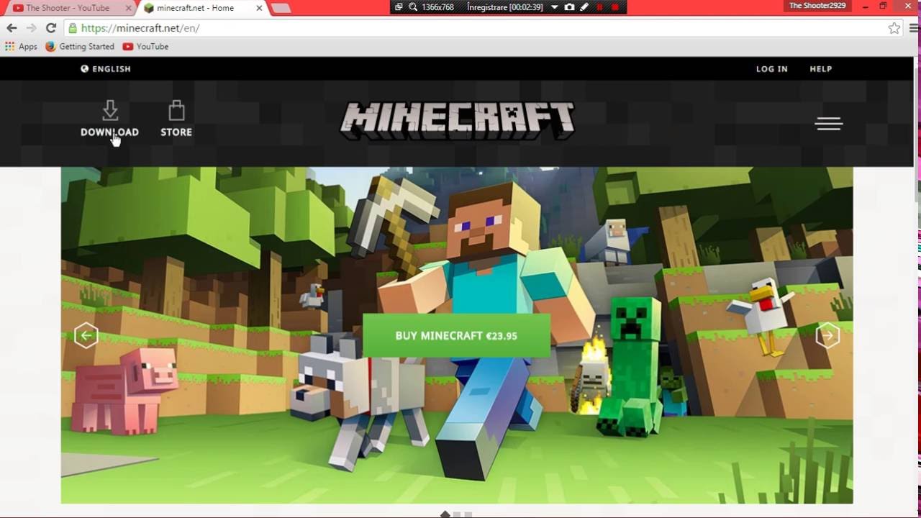Click the Înregistrare timer text

[505, 6]
